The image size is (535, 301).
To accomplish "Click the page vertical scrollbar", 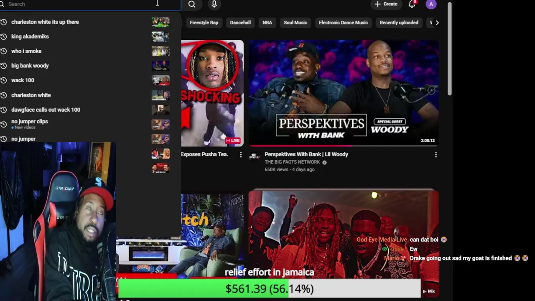I will point(449,49).
